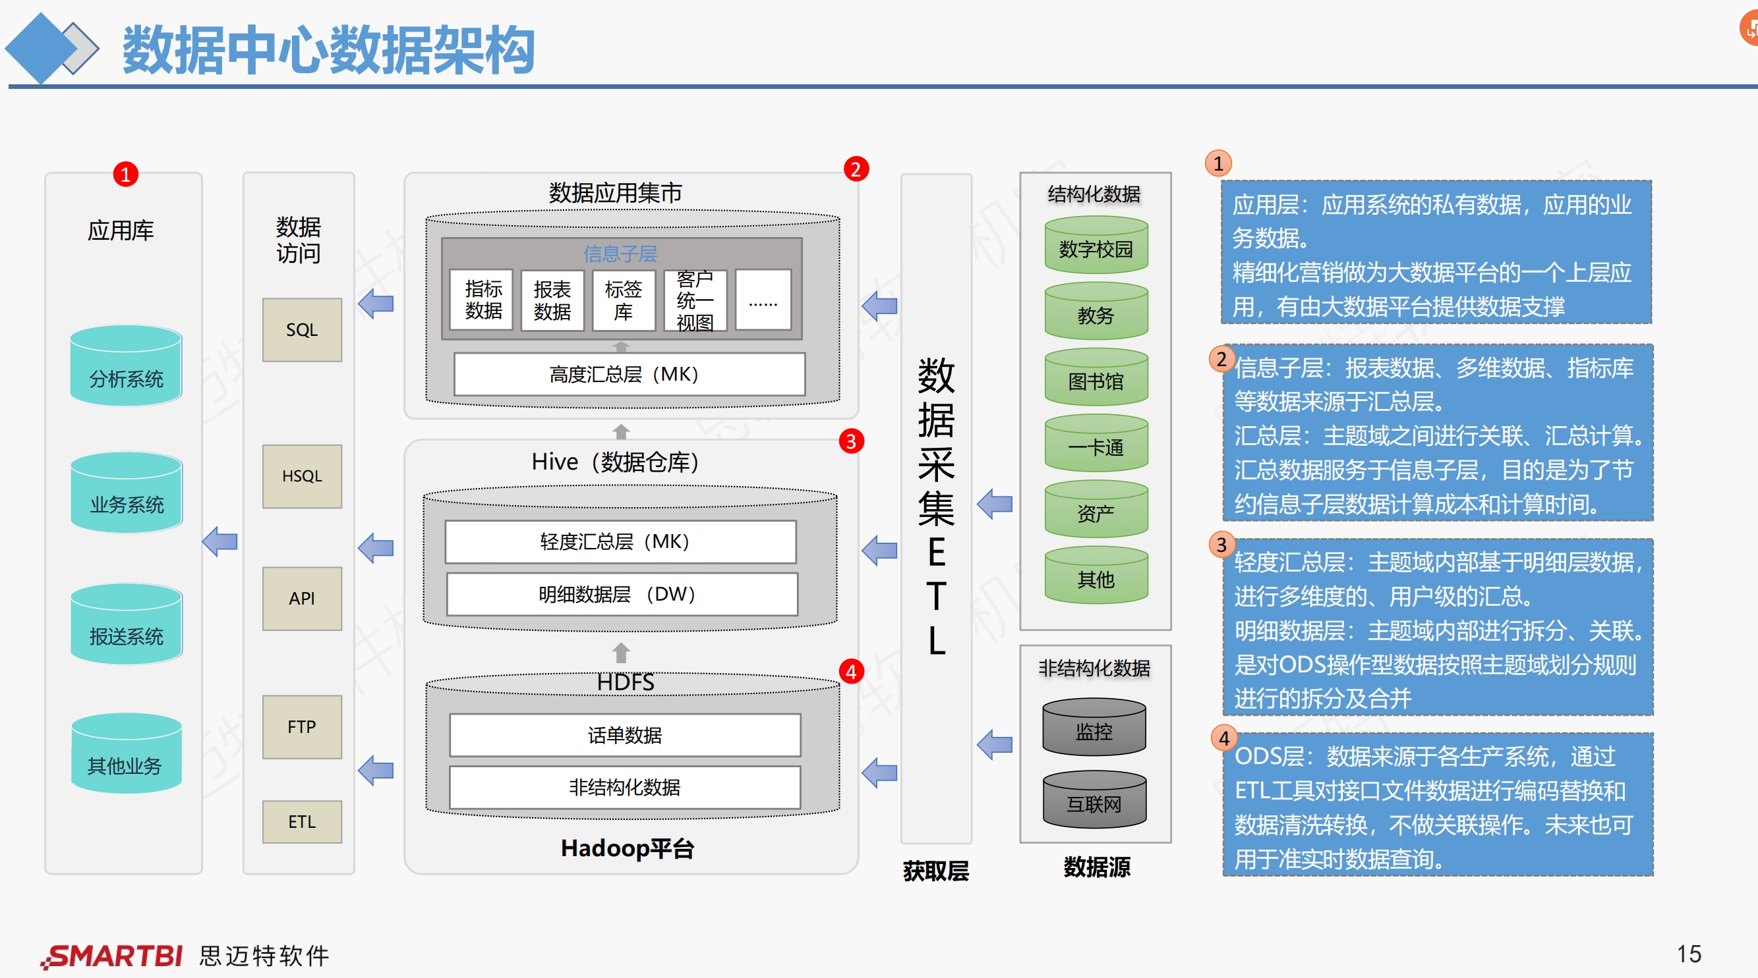Screen dimensions: 1758x978
Task: Click the 指标数据 box in 信息子层
Action: click(482, 300)
